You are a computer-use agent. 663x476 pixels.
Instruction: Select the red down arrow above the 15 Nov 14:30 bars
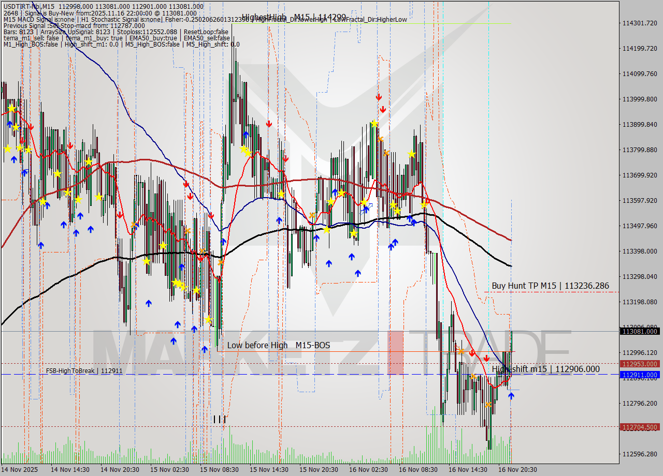268,124
